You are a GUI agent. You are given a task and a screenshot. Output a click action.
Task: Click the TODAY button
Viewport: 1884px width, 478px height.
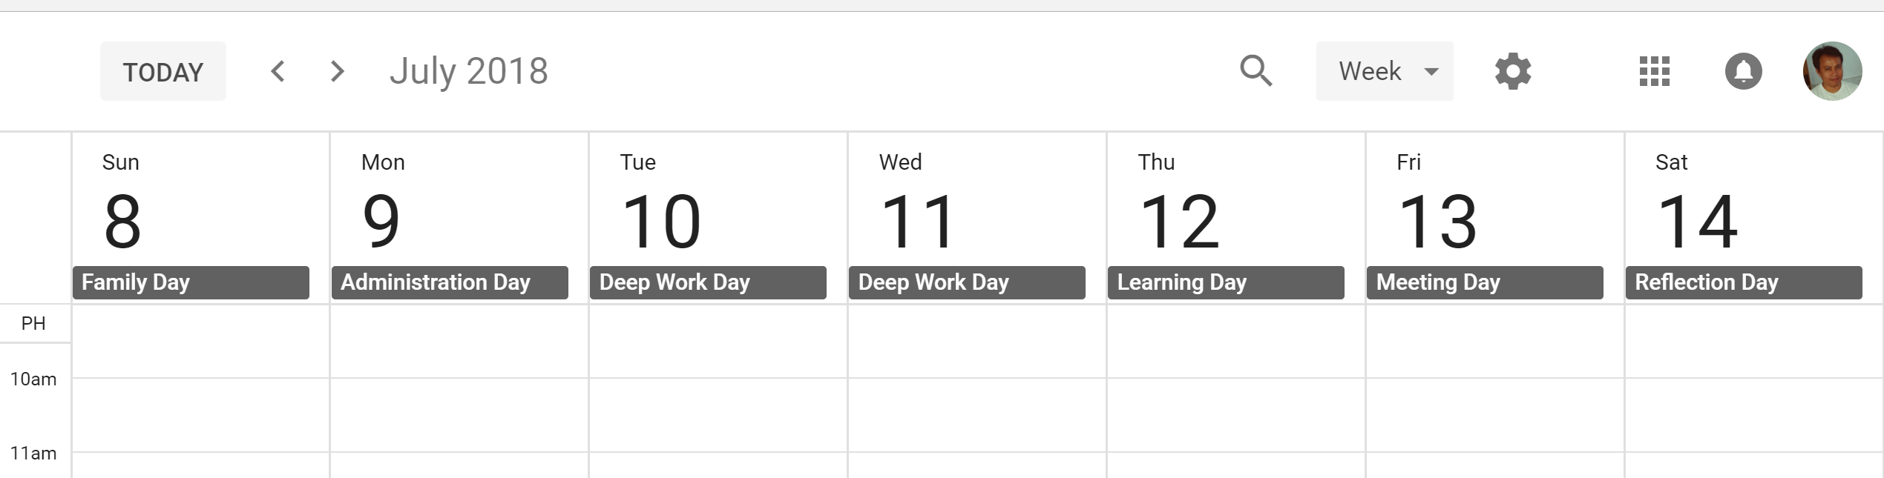pyautogui.click(x=163, y=71)
